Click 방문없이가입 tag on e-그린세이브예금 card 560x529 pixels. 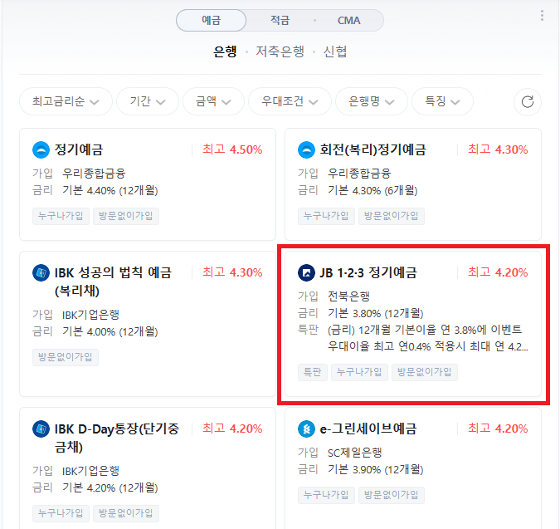click(391, 495)
